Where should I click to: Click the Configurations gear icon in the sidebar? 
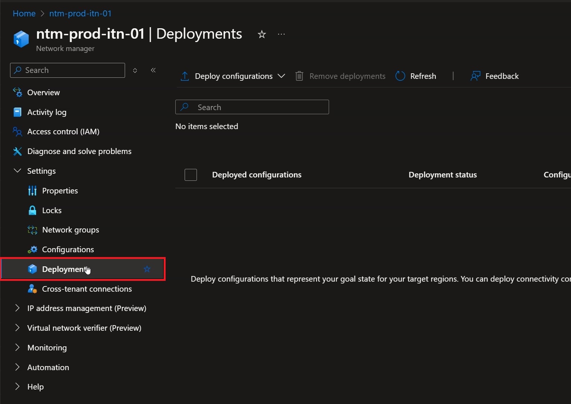pyautogui.click(x=32, y=250)
